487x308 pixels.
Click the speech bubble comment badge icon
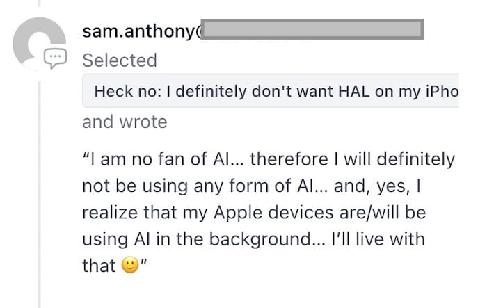(x=55, y=58)
